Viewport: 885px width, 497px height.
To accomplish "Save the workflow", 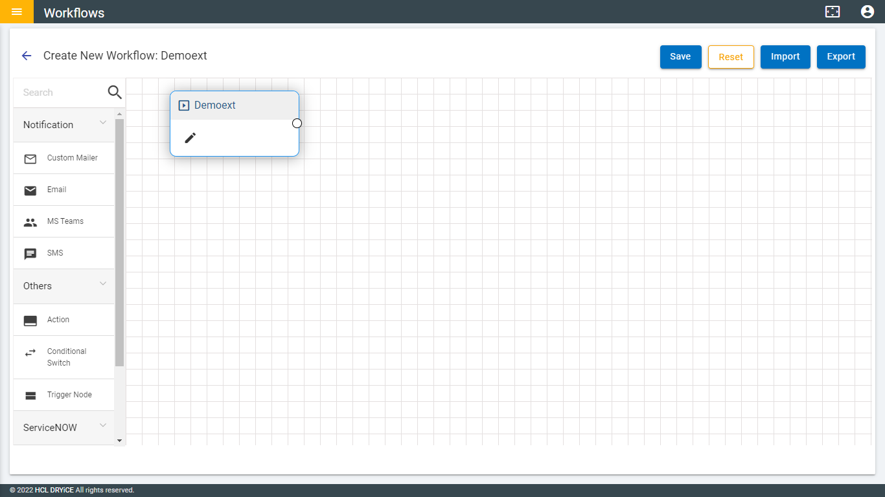I will [680, 56].
